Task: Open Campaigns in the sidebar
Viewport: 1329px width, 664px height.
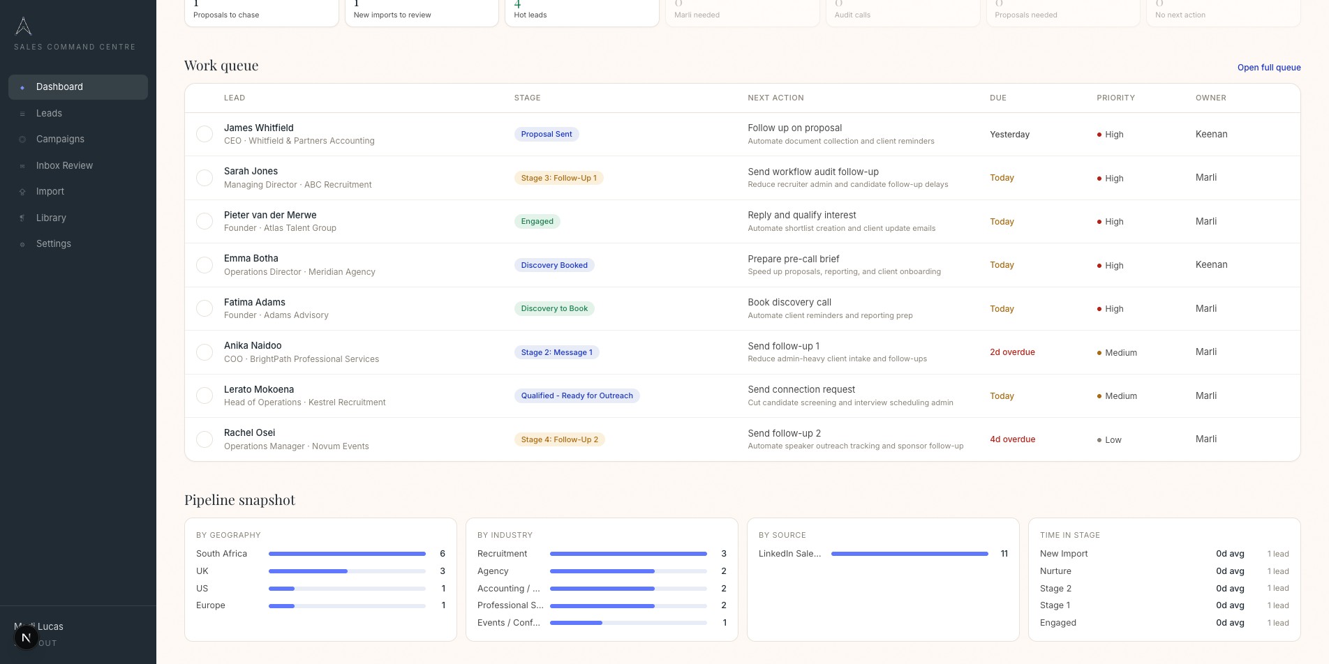Action: 78,139
